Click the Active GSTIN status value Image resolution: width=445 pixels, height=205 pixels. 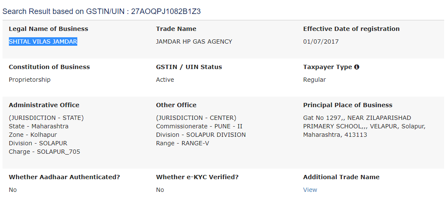point(165,80)
